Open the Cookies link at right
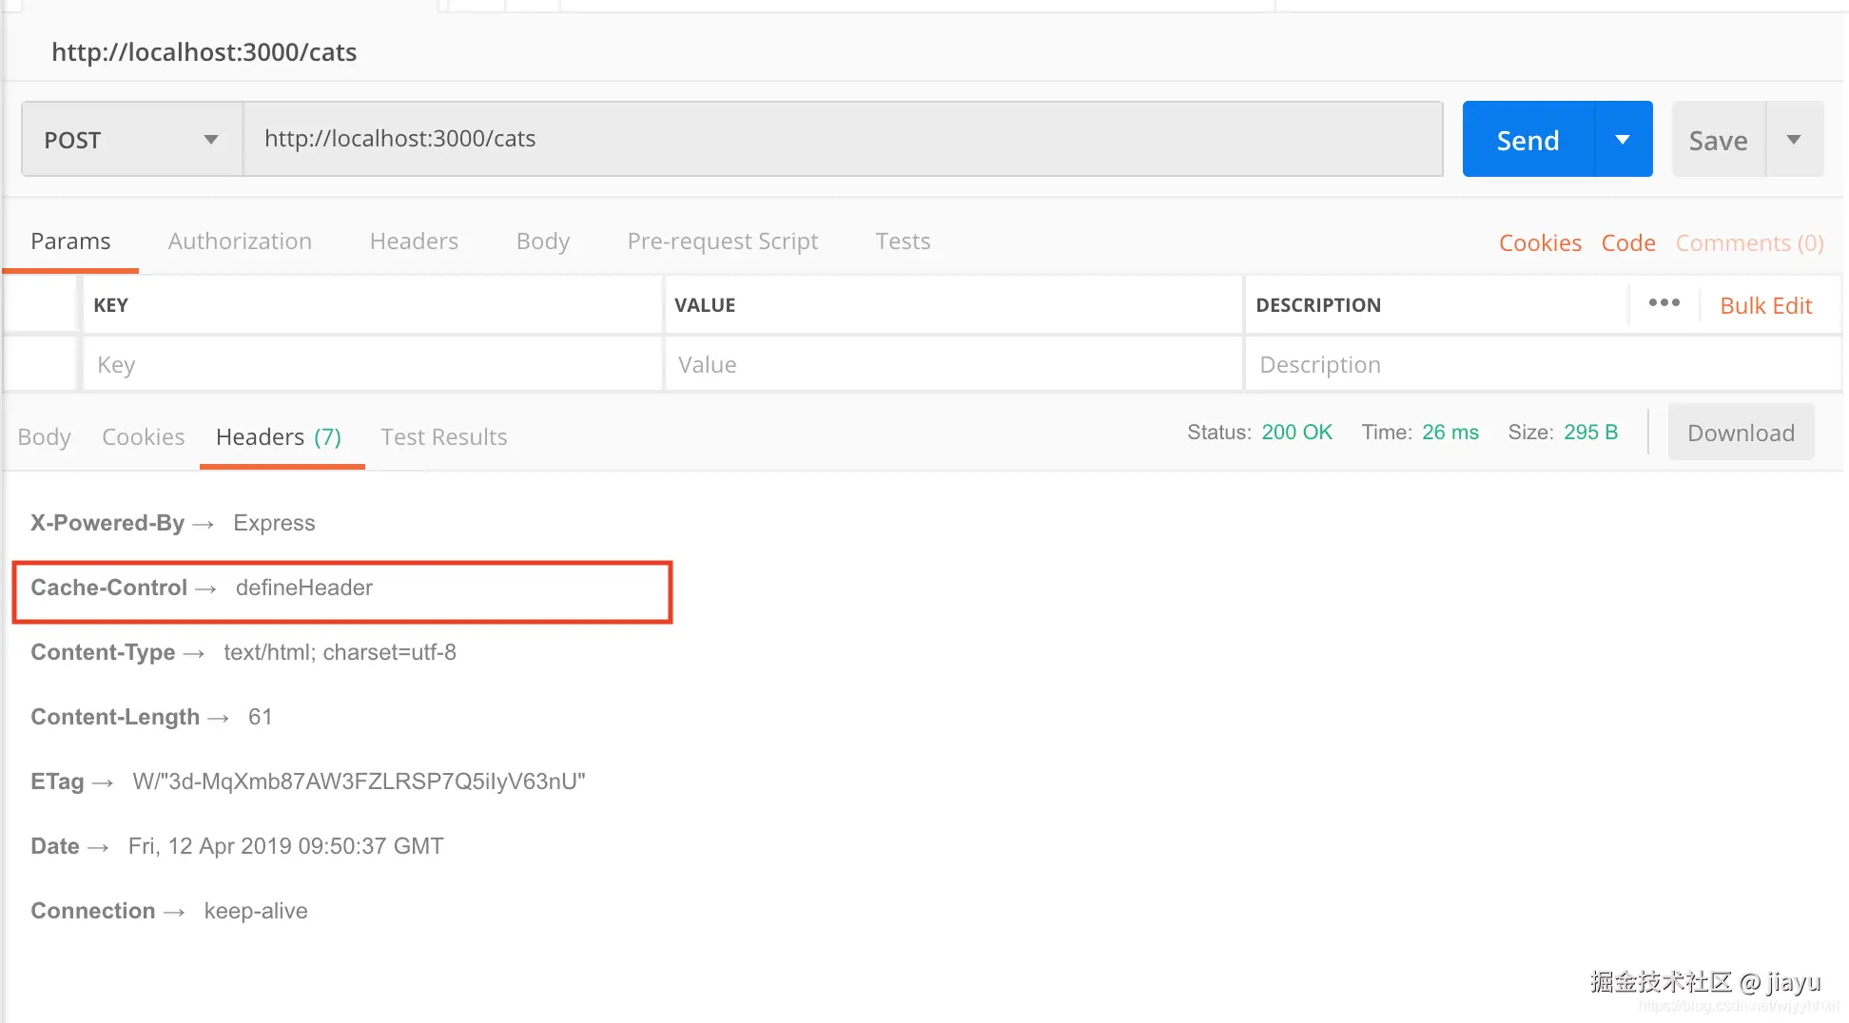Image resolution: width=1849 pixels, height=1023 pixels. 1540,243
